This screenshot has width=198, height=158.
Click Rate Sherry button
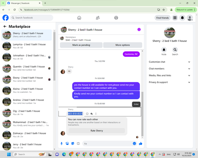(x=97, y=131)
